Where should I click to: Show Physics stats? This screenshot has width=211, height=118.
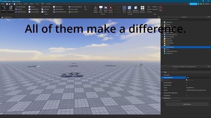coord(149,12)
